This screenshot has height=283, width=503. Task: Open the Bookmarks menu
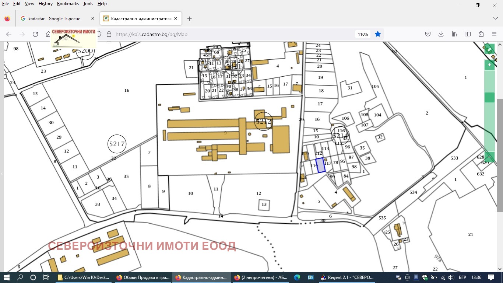click(x=68, y=4)
